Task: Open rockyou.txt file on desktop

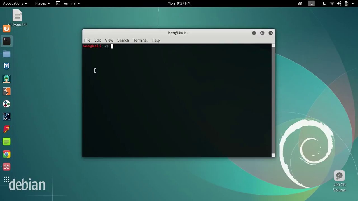Action: [17, 18]
